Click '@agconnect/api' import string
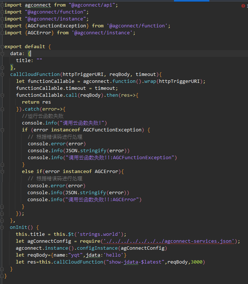This screenshot has width=248, height=284. click(92, 5)
